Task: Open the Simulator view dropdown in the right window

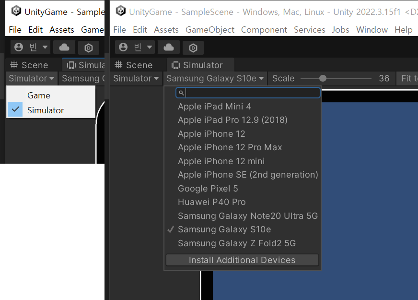Action: tap(136, 78)
